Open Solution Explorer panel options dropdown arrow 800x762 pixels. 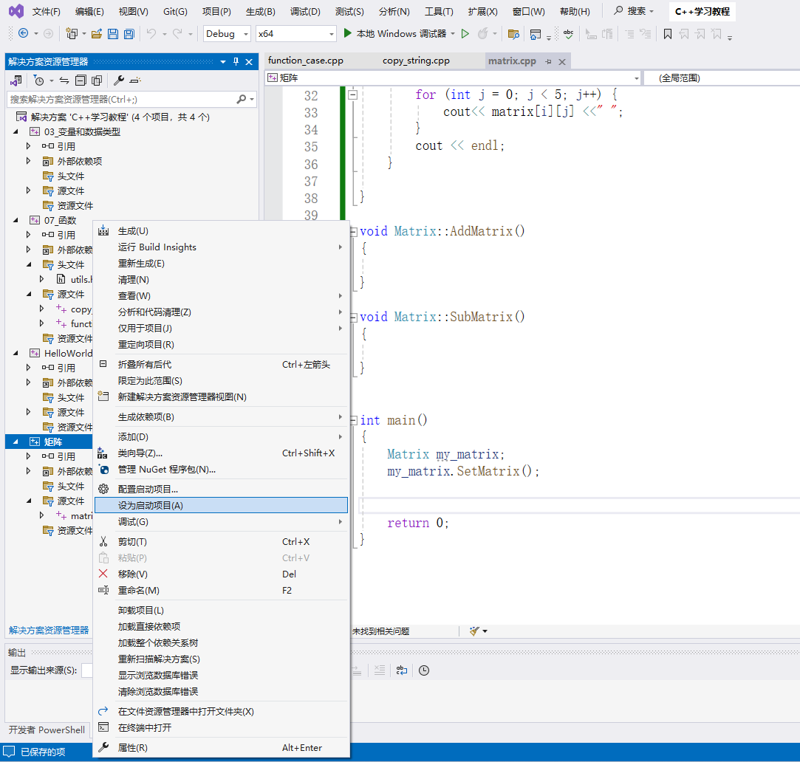tap(223, 62)
